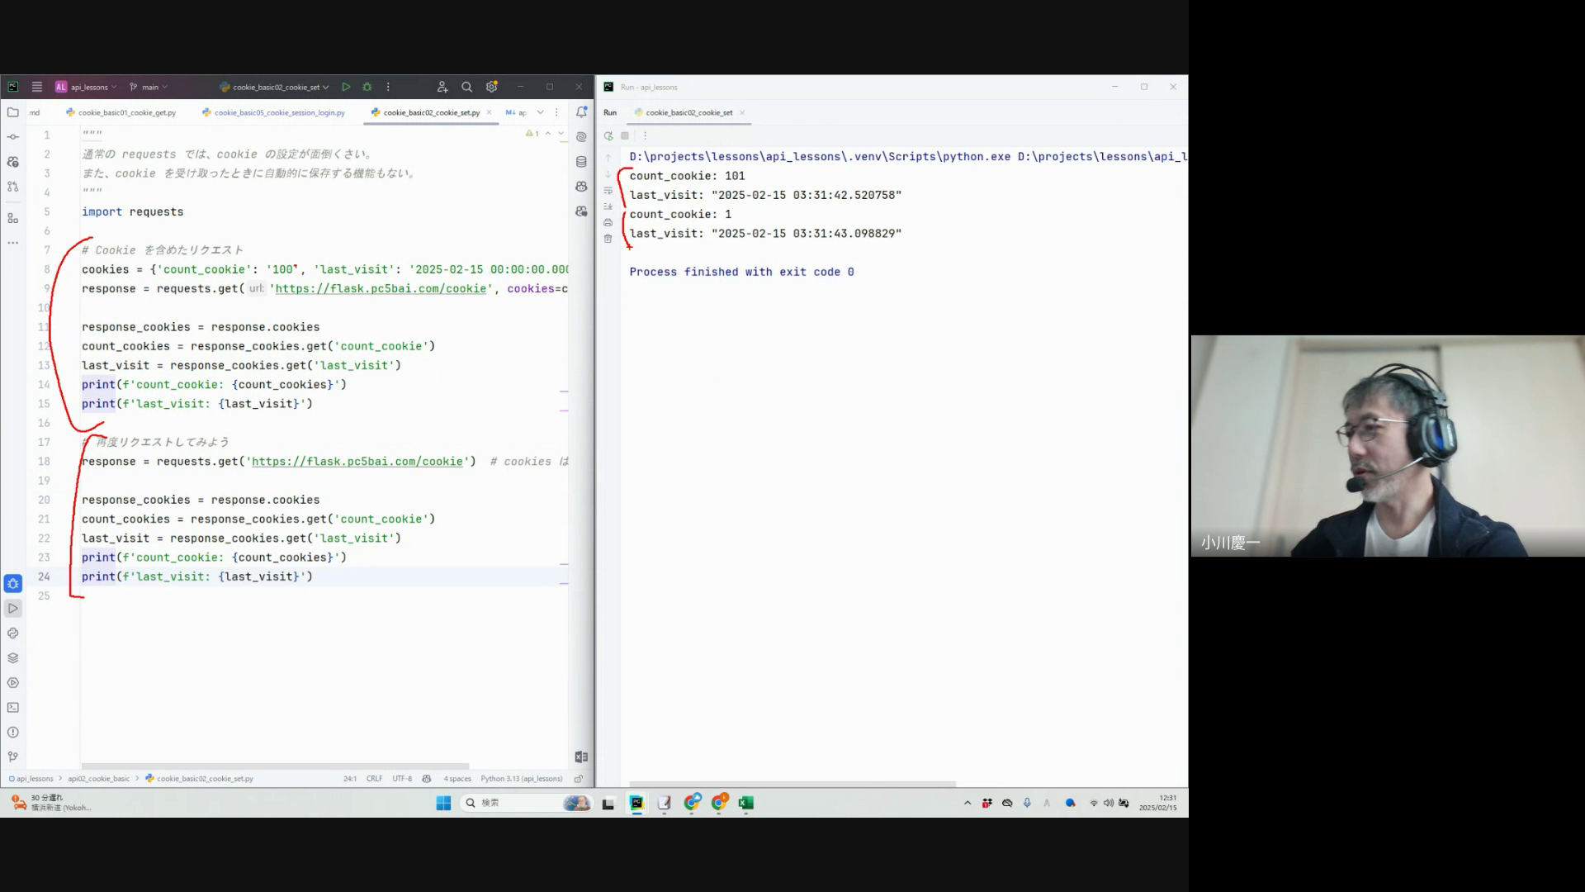Toggle scroll to end of console output

pos(608,206)
